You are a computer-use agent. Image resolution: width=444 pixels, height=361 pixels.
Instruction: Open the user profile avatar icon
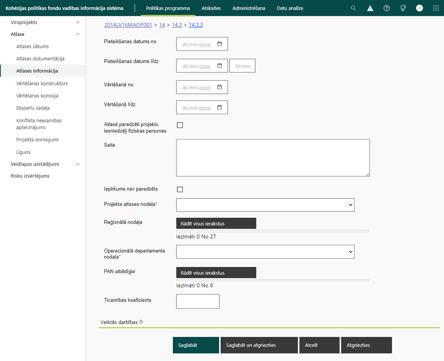click(419, 8)
